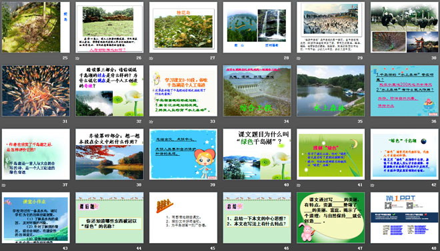Select slide 46 thumbnail 总结
Image resolution: width=440 pixels, height=251 pixels.
[x=257, y=218]
